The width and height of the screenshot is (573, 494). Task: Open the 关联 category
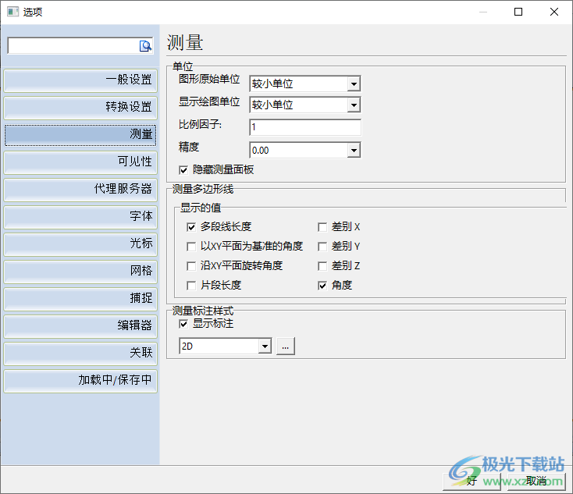pyautogui.click(x=80, y=353)
